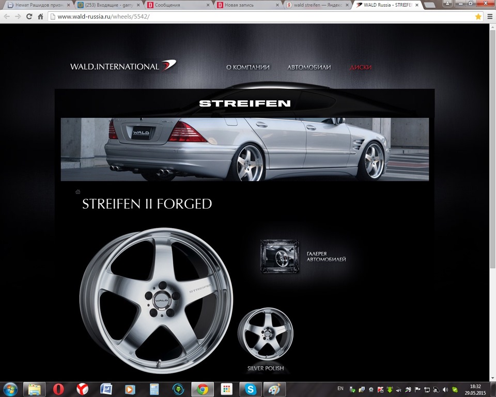Open the ДИСКИ navigation menu

[x=361, y=67]
